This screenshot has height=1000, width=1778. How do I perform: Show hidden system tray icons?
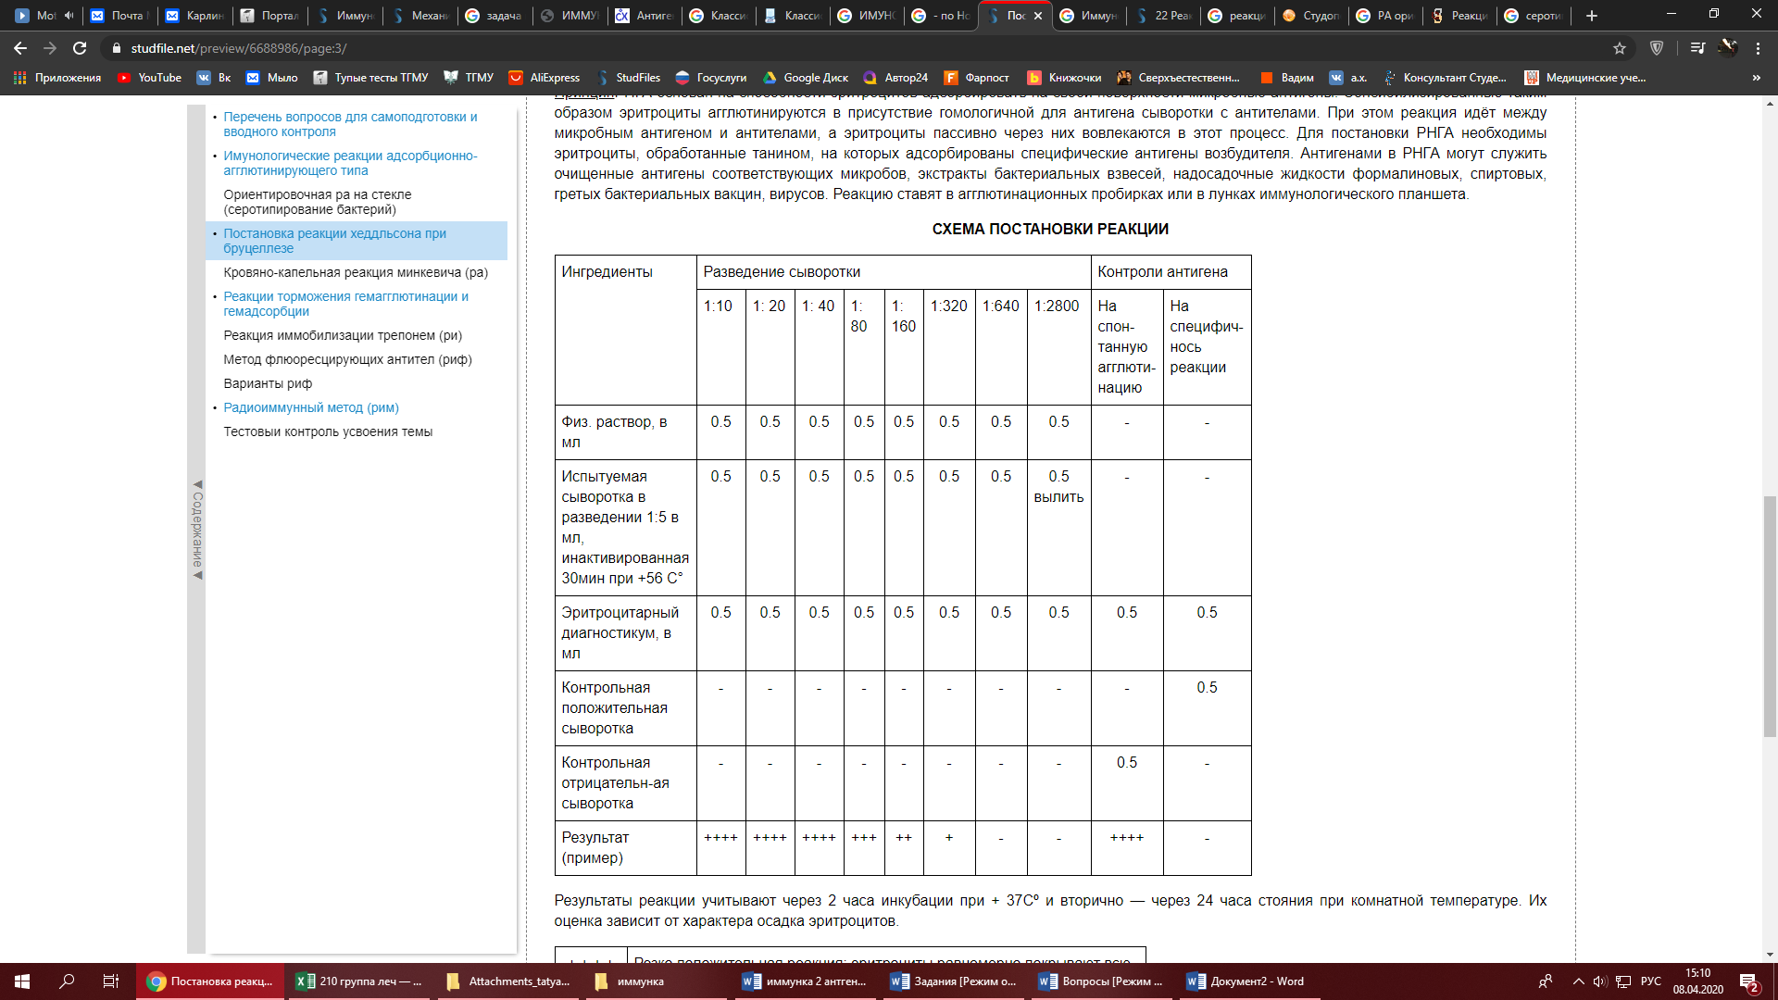click(x=1578, y=981)
